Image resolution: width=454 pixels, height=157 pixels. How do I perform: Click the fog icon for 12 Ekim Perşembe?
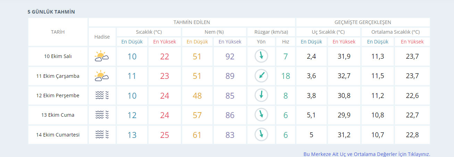(102, 96)
